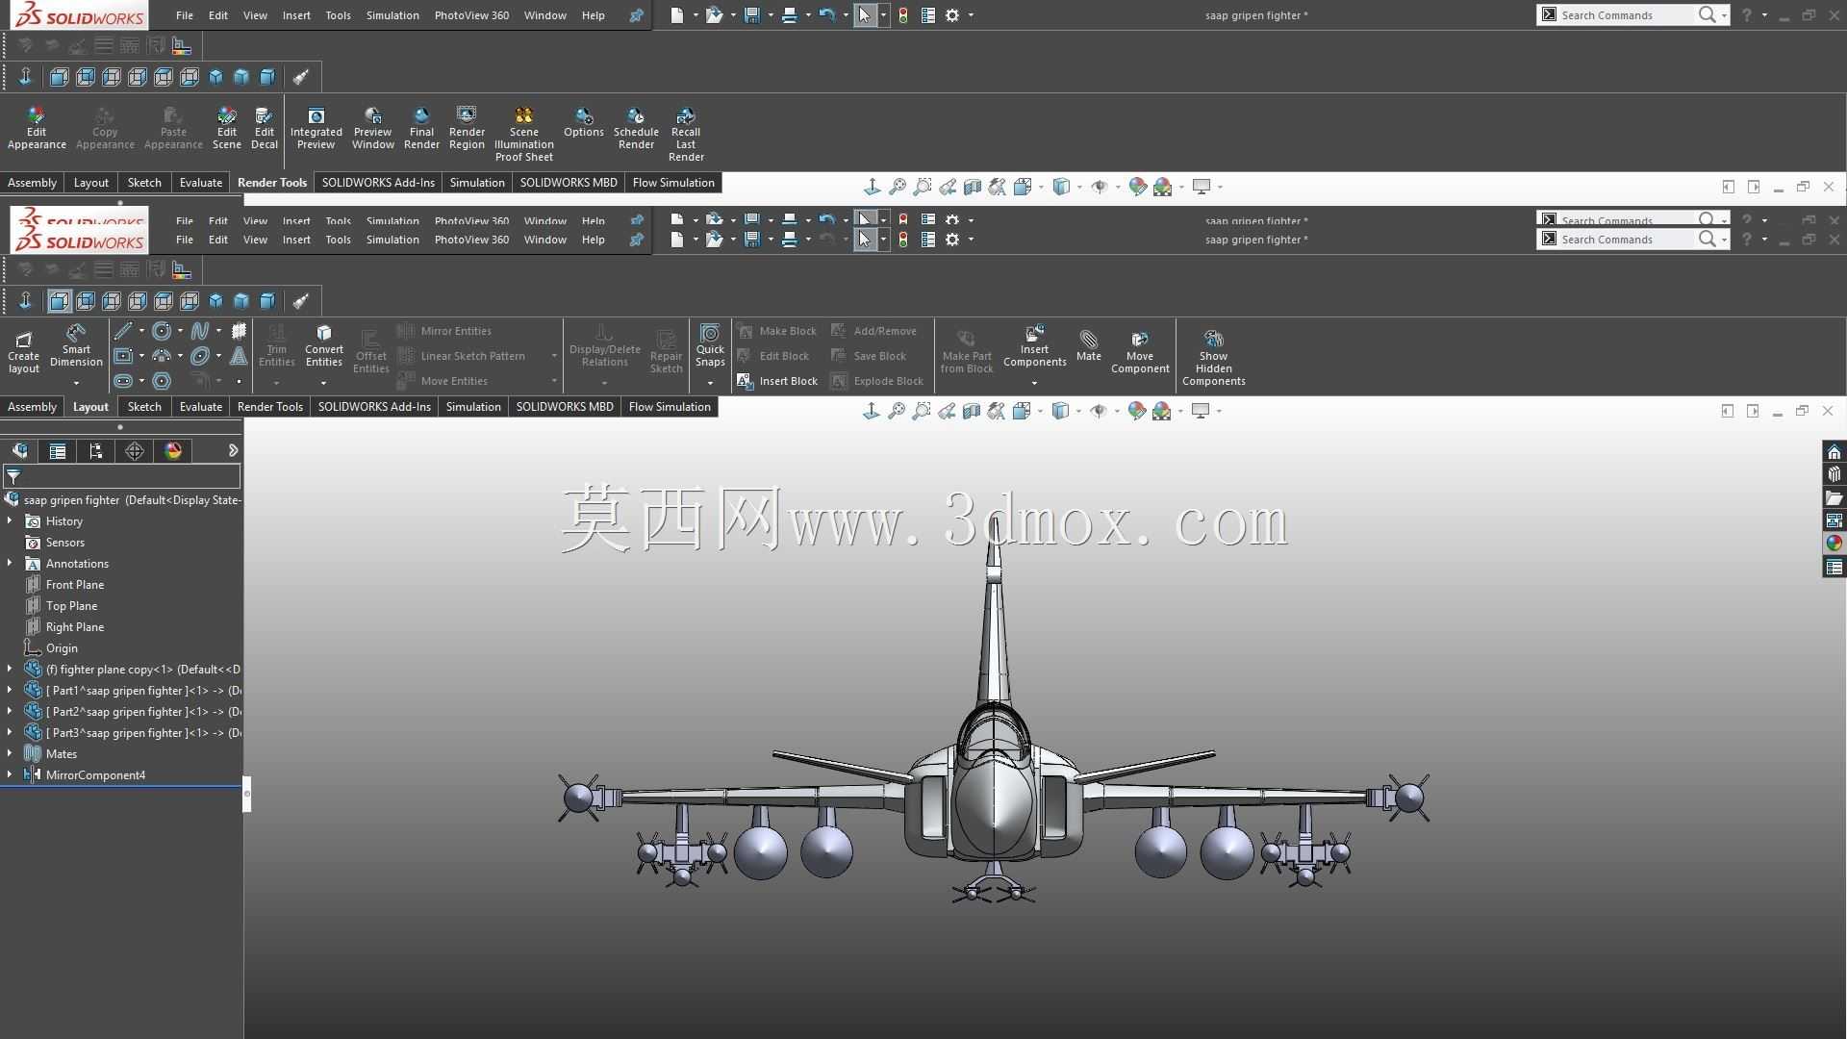Viewport: 1847px width, 1039px height.
Task: Toggle Normal To view in the lower views toolbar
Action: (x=25, y=302)
